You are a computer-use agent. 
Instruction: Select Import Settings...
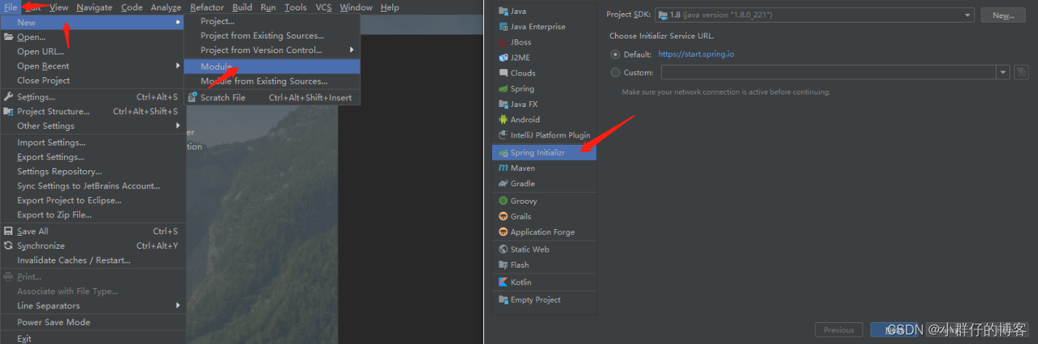point(92,143)
